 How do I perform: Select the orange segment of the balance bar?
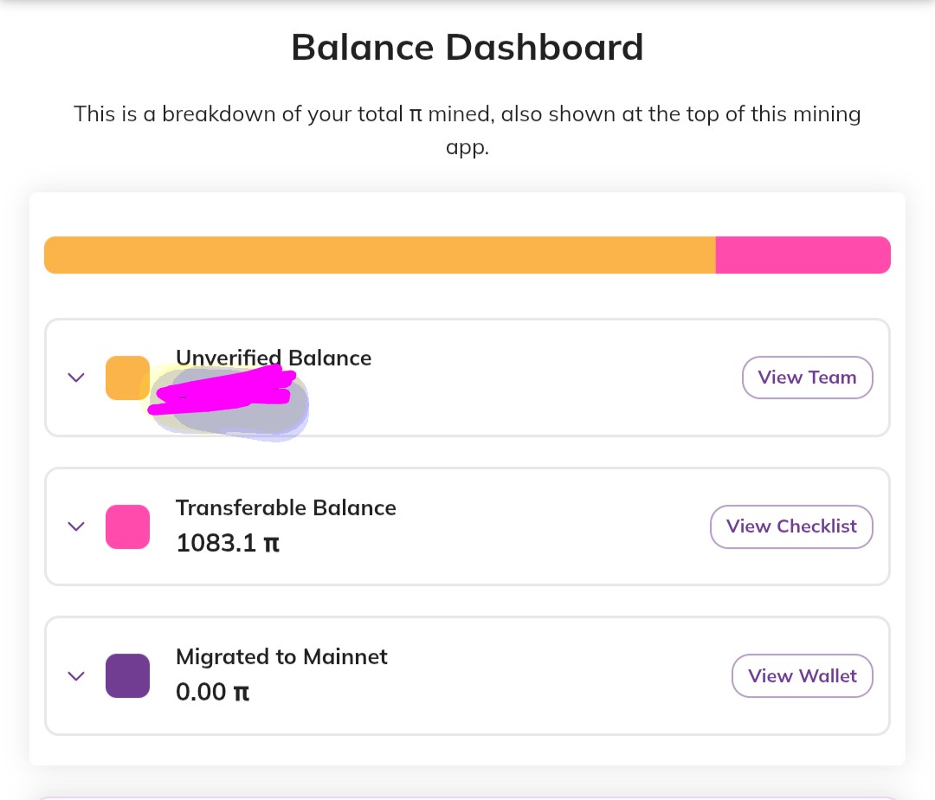click(x=380, y=255)
